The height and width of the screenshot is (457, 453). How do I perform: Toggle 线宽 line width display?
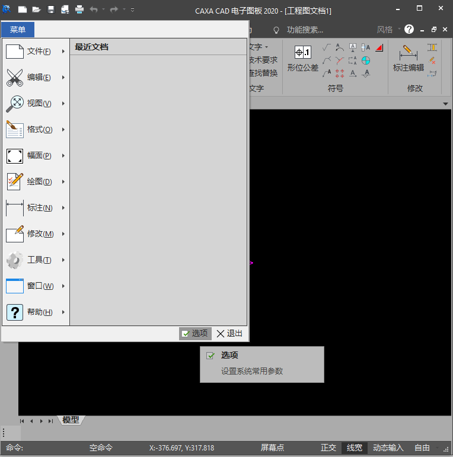pos(355,448)
